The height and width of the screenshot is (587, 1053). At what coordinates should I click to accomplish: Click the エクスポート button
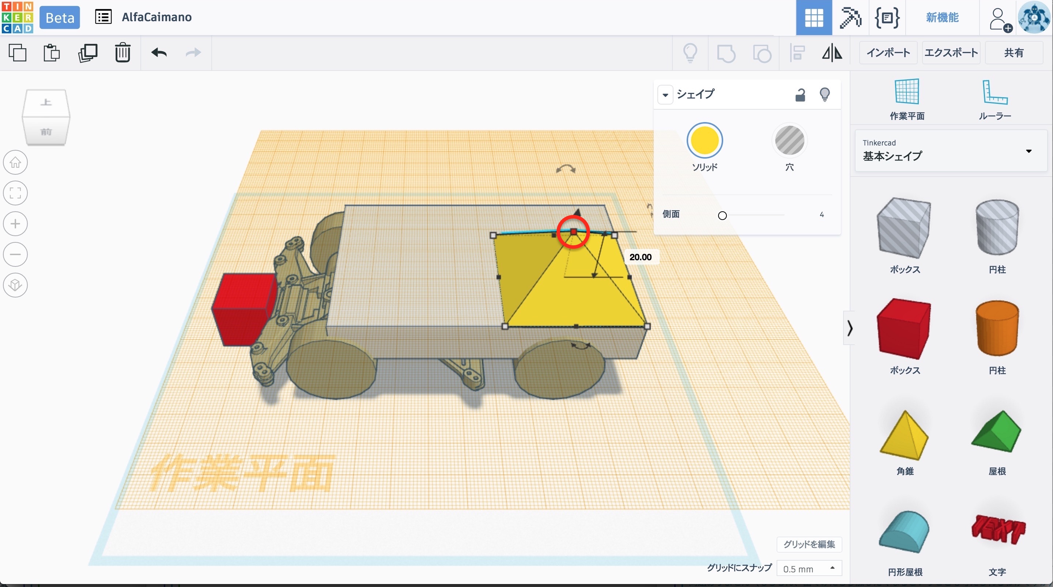click(951, 53)
